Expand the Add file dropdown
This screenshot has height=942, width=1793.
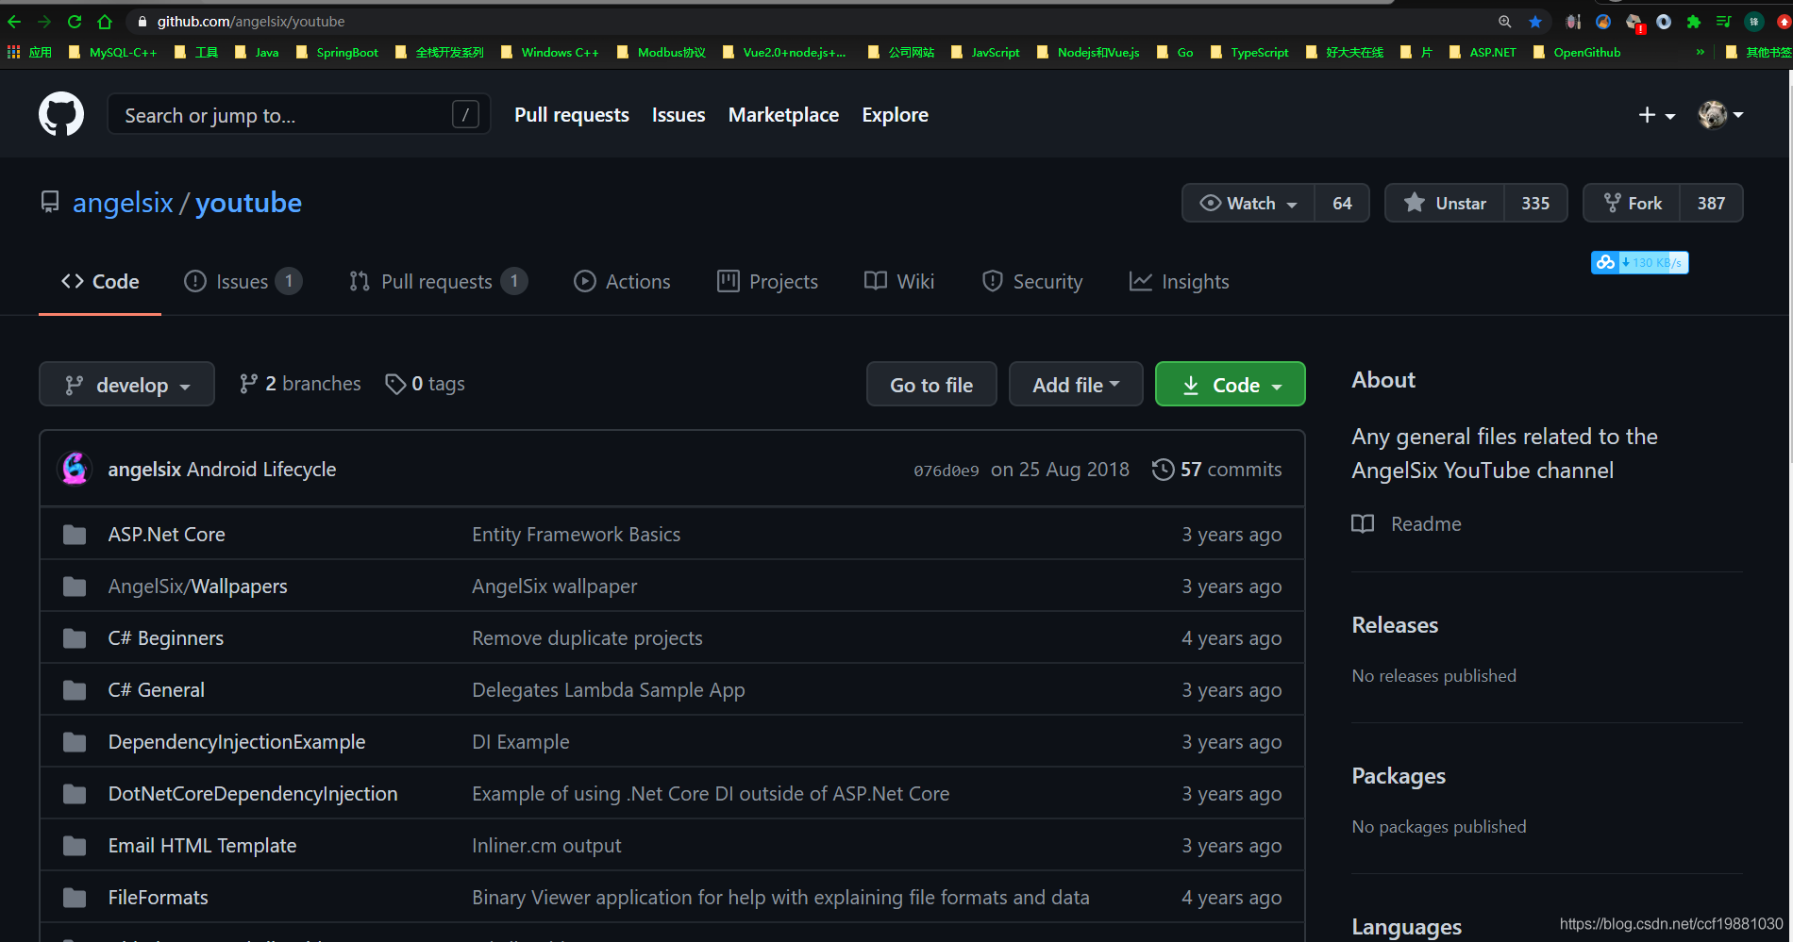point(1076,384)
